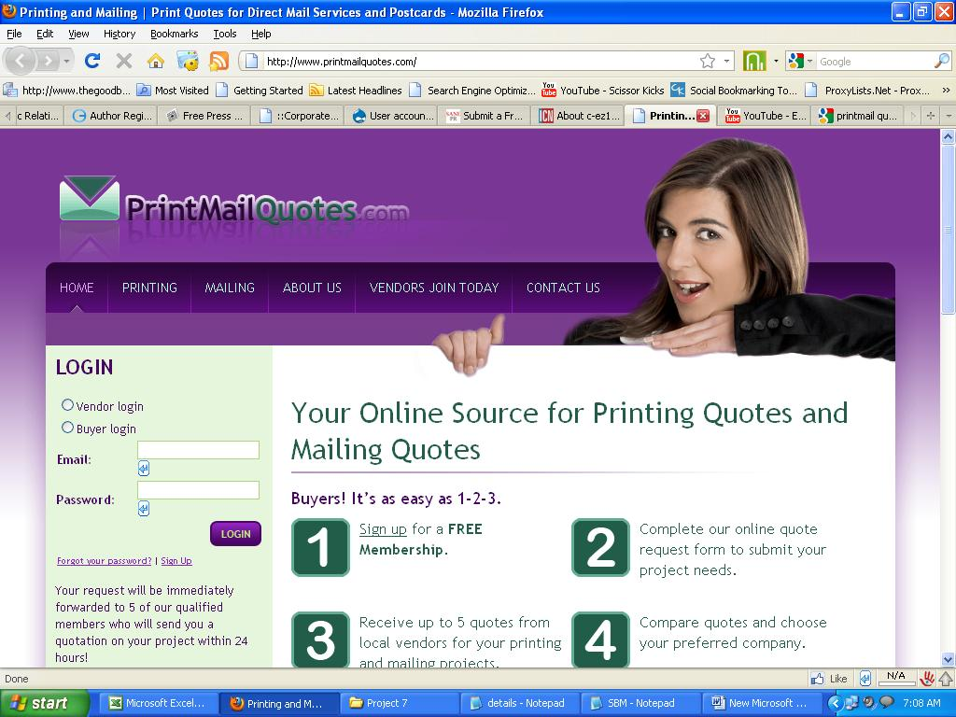Switch to the Free Press tab

[x=204, y=115]
